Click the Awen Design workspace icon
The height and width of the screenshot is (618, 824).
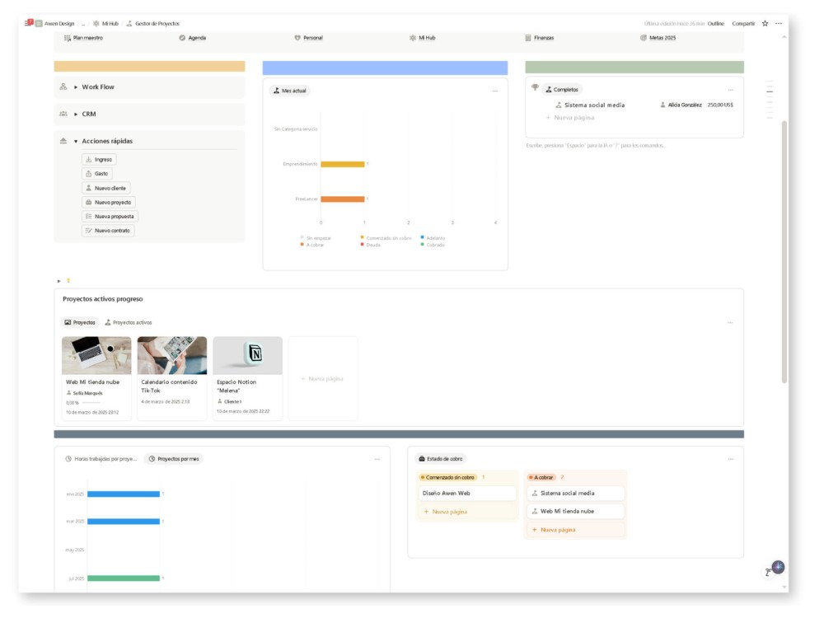[39, 24]
